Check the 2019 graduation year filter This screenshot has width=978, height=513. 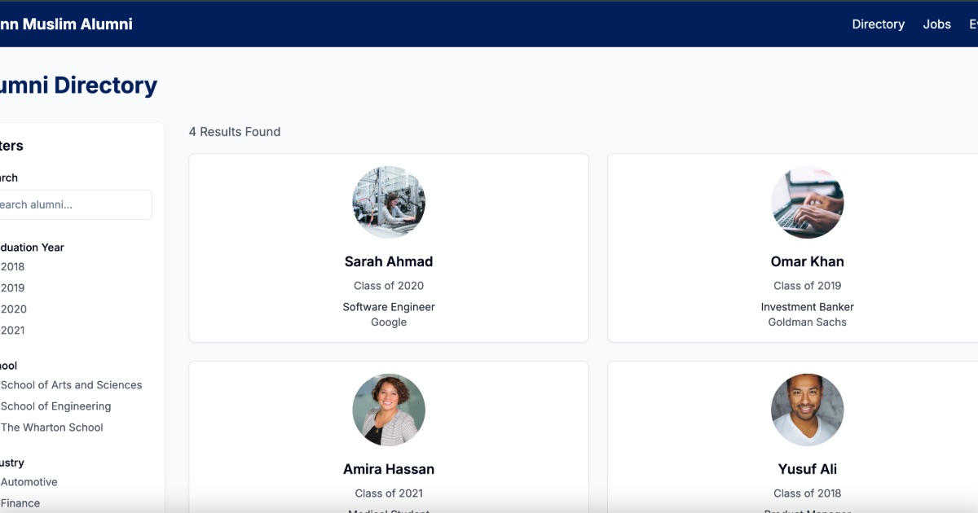(15, 287)
